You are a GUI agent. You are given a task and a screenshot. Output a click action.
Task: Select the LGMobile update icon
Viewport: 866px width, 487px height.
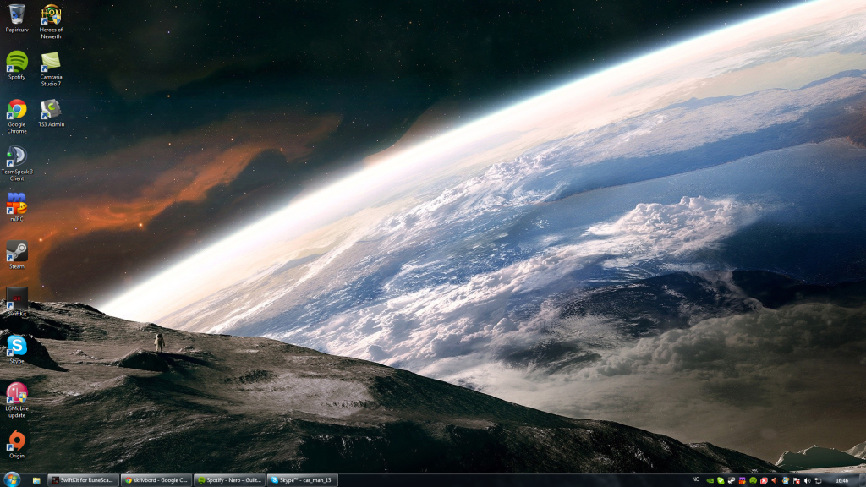(16, 393)
